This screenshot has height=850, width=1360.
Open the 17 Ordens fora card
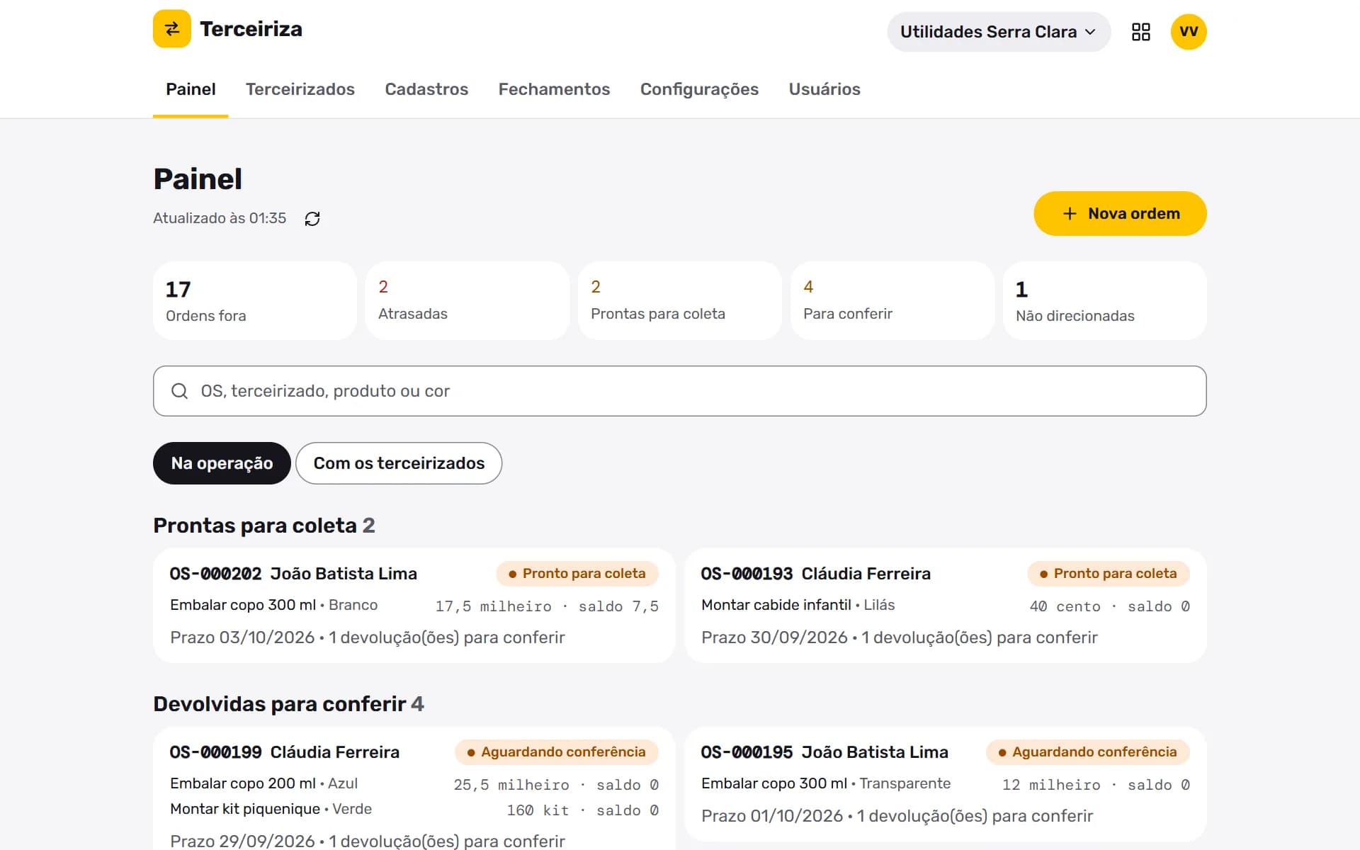click(x=255, y=301)
